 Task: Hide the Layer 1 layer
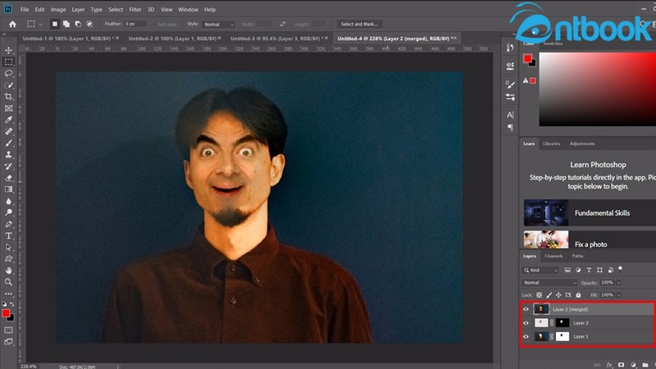tap(526, 336)
